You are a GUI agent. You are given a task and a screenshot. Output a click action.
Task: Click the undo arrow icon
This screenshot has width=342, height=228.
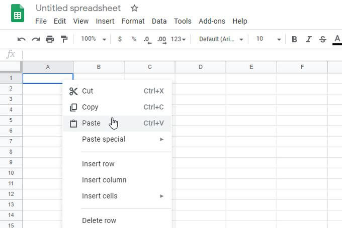(x=22, y=39)
